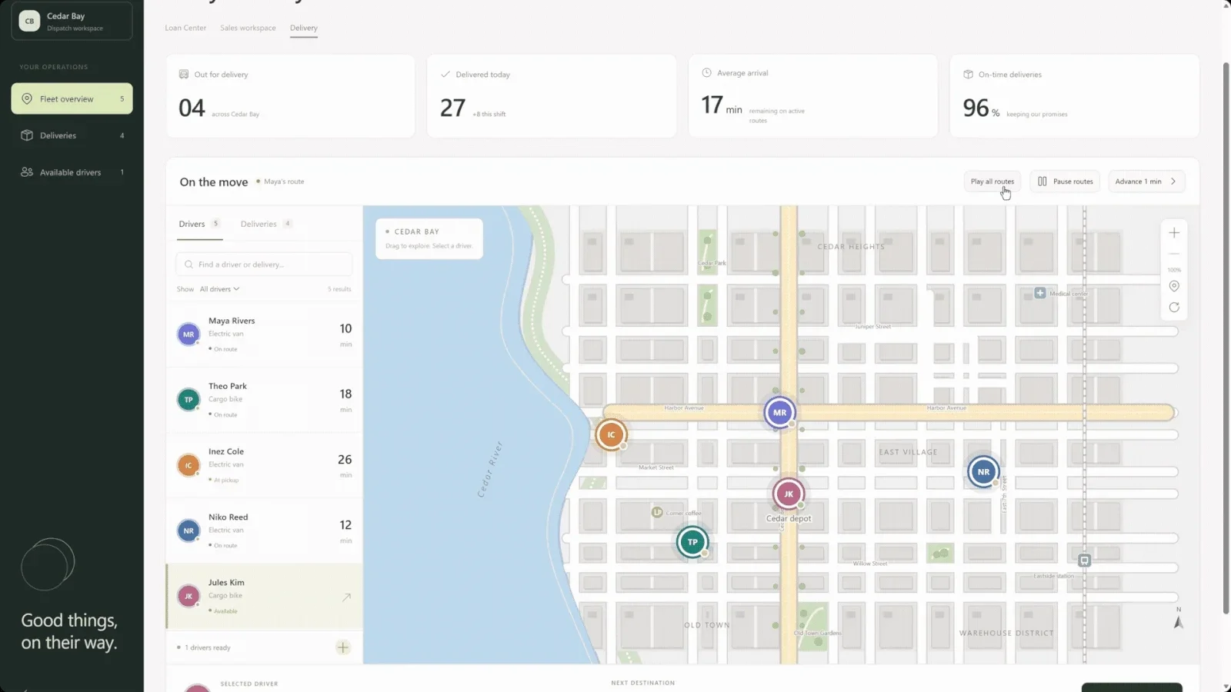Switch to the Sales workspace tab
The width and height of the screenshot is (1231, 692).
tap(248, 28)
